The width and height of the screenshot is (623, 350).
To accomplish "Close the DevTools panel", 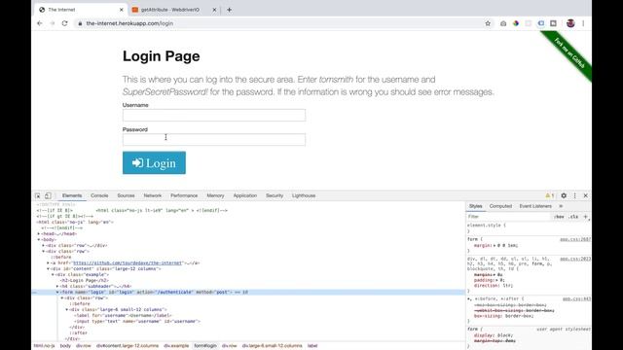I will (x=586, y=195).
